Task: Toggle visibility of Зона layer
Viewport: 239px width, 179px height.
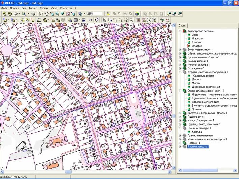Action: point(189,35)
